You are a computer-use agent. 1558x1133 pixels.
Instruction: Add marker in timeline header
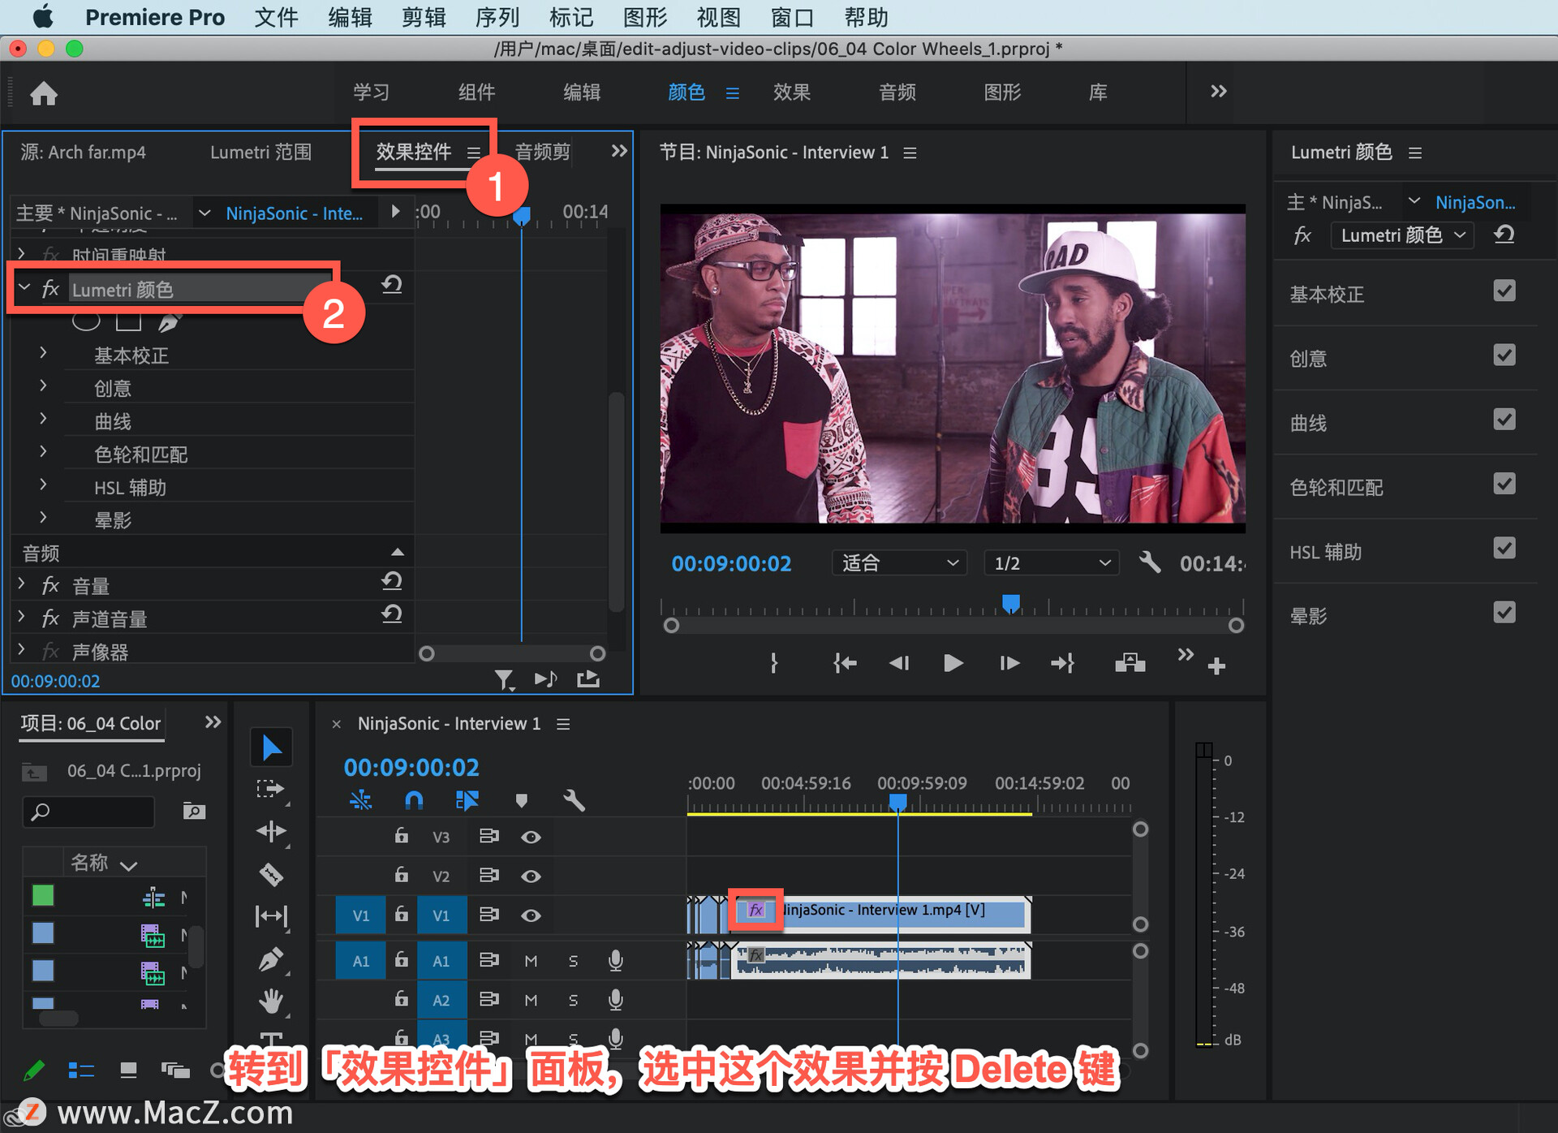tap(522, 801)
